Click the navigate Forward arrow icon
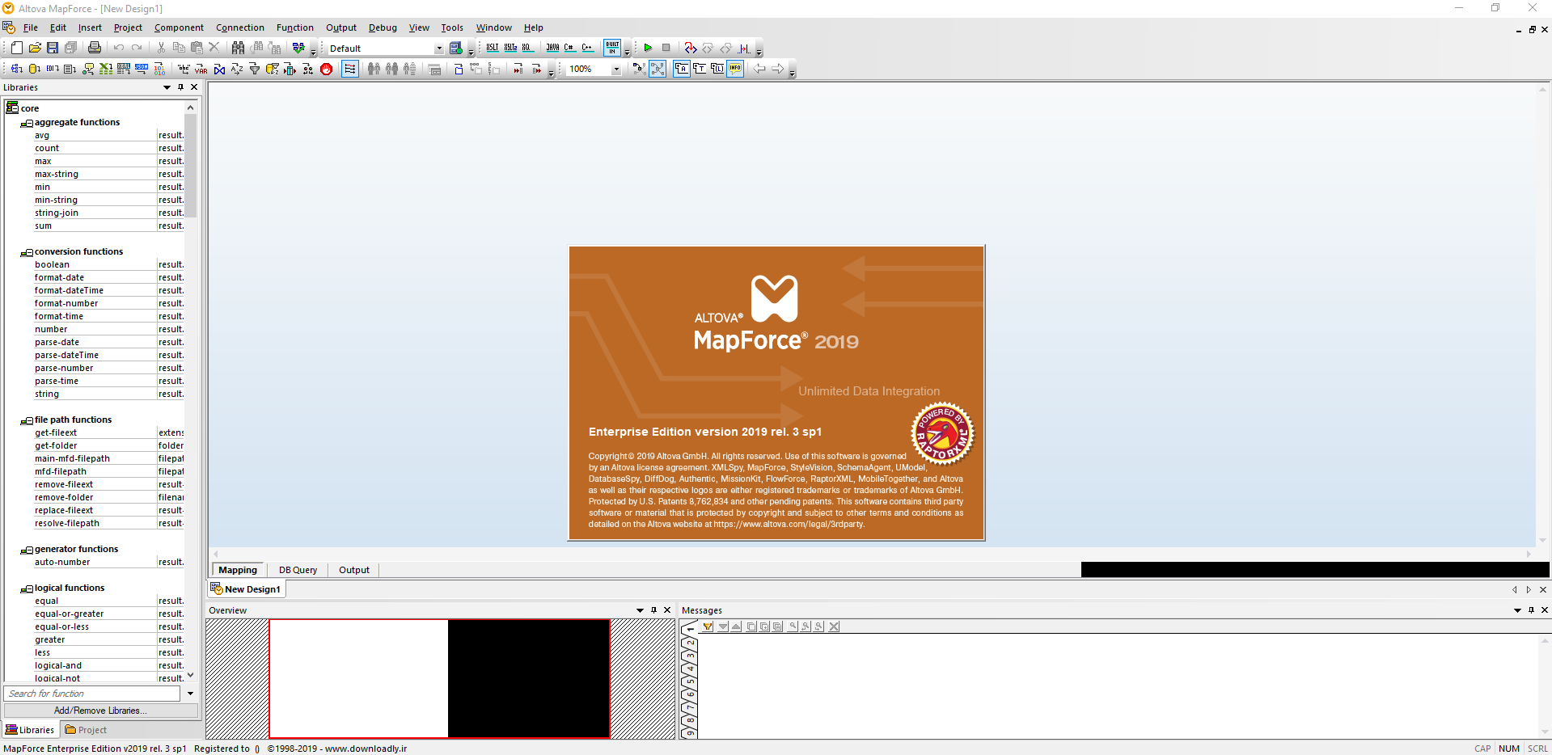1552x755 pixels. (x=778, y=69)
